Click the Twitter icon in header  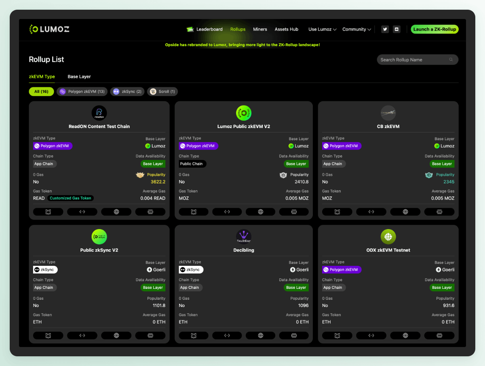point(385,29)
